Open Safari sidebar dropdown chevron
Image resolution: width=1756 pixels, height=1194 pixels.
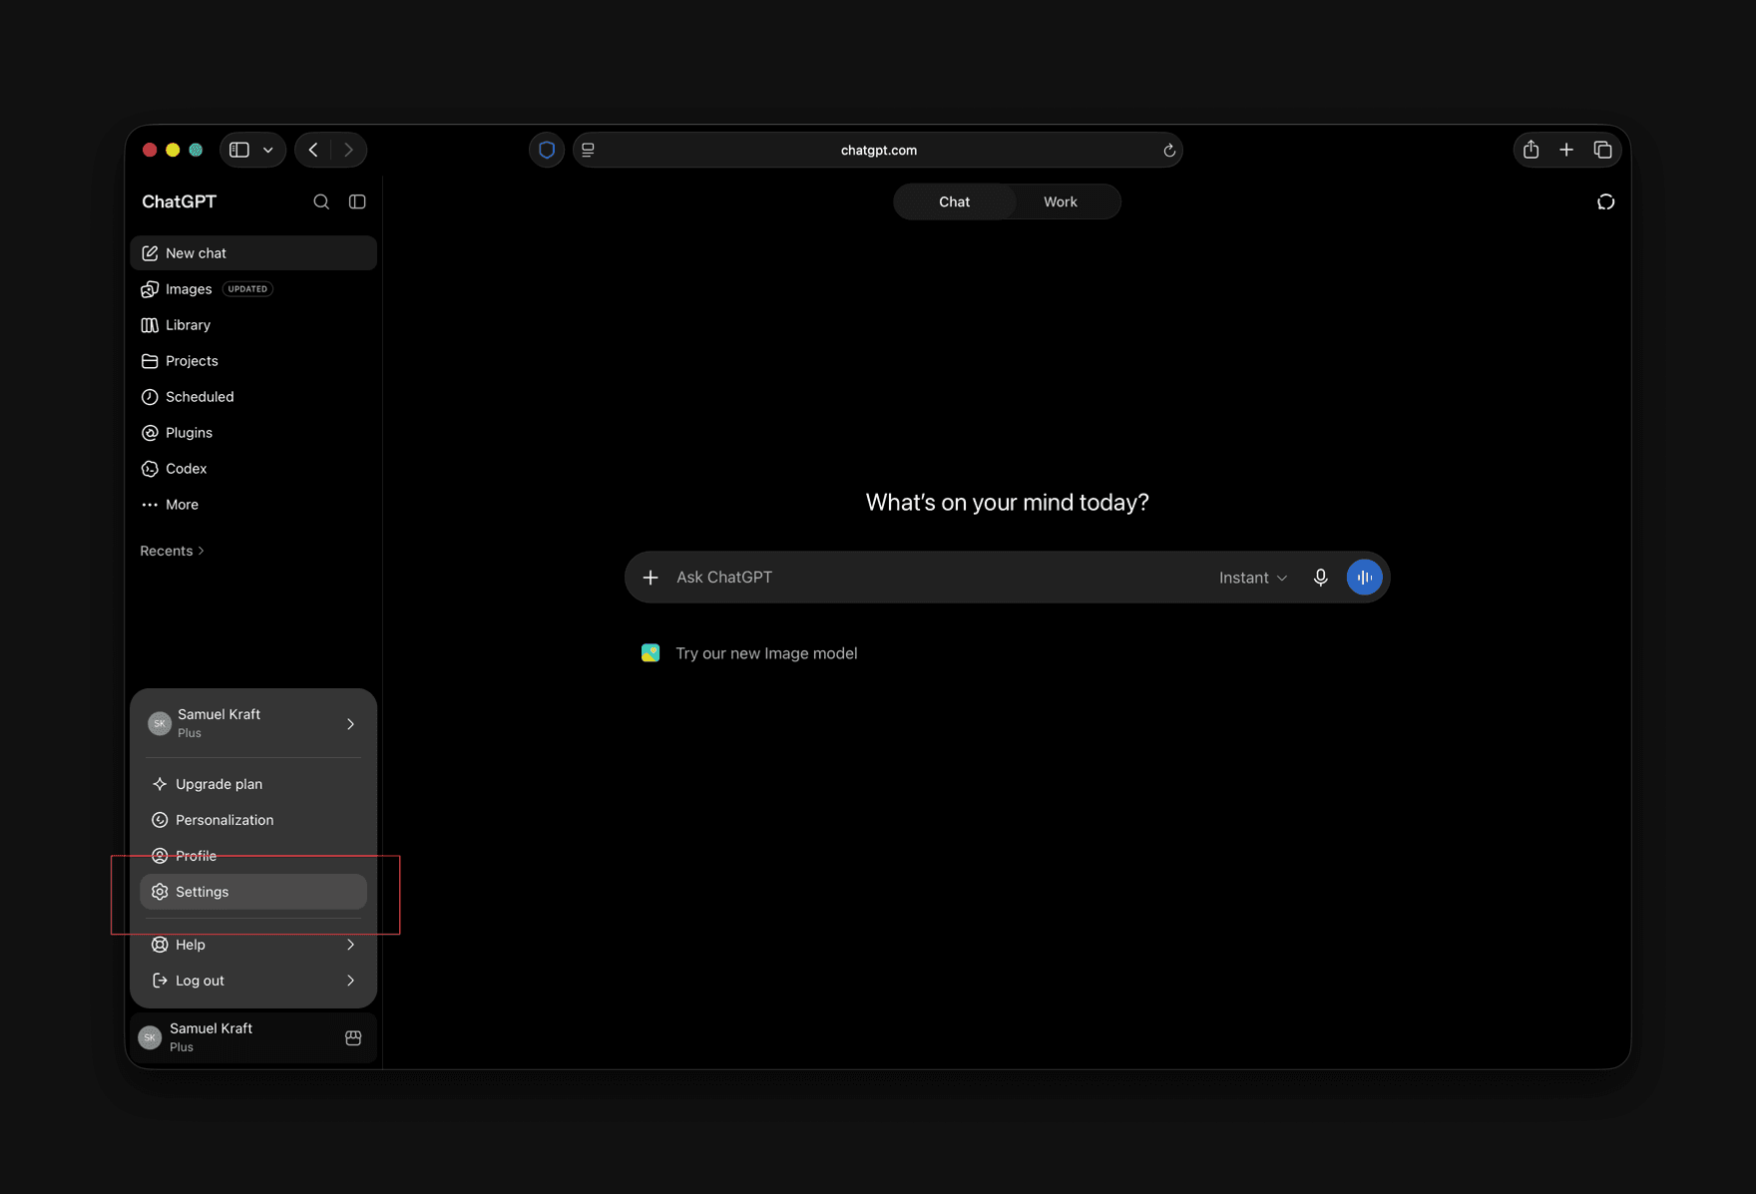click(x=268, y=150)
